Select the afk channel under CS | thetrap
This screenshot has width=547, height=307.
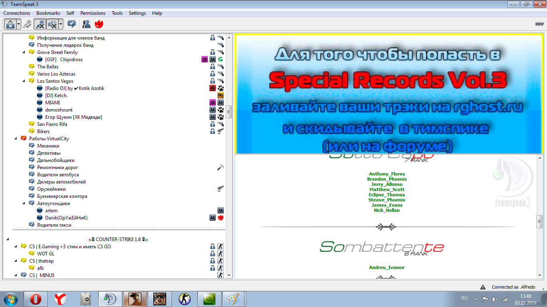point(40,268)
